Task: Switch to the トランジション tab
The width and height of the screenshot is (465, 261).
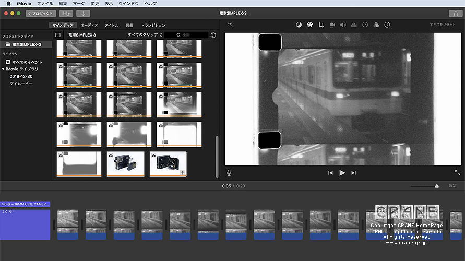Action: (153, 25)
